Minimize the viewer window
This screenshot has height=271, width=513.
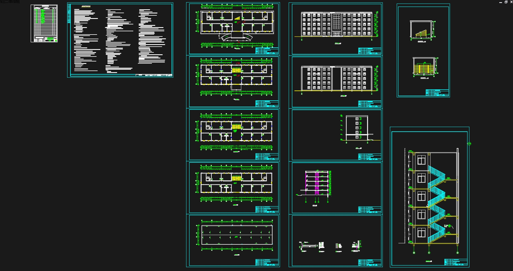click(501, 2)
